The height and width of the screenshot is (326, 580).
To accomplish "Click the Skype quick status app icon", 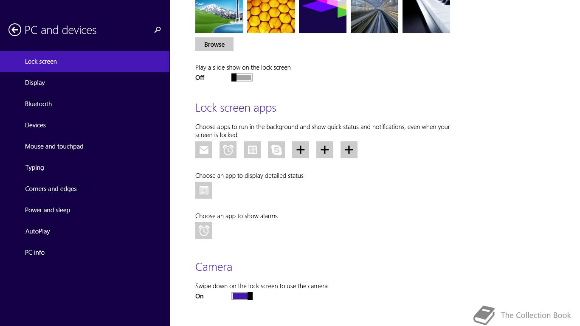I will (276, 150).
